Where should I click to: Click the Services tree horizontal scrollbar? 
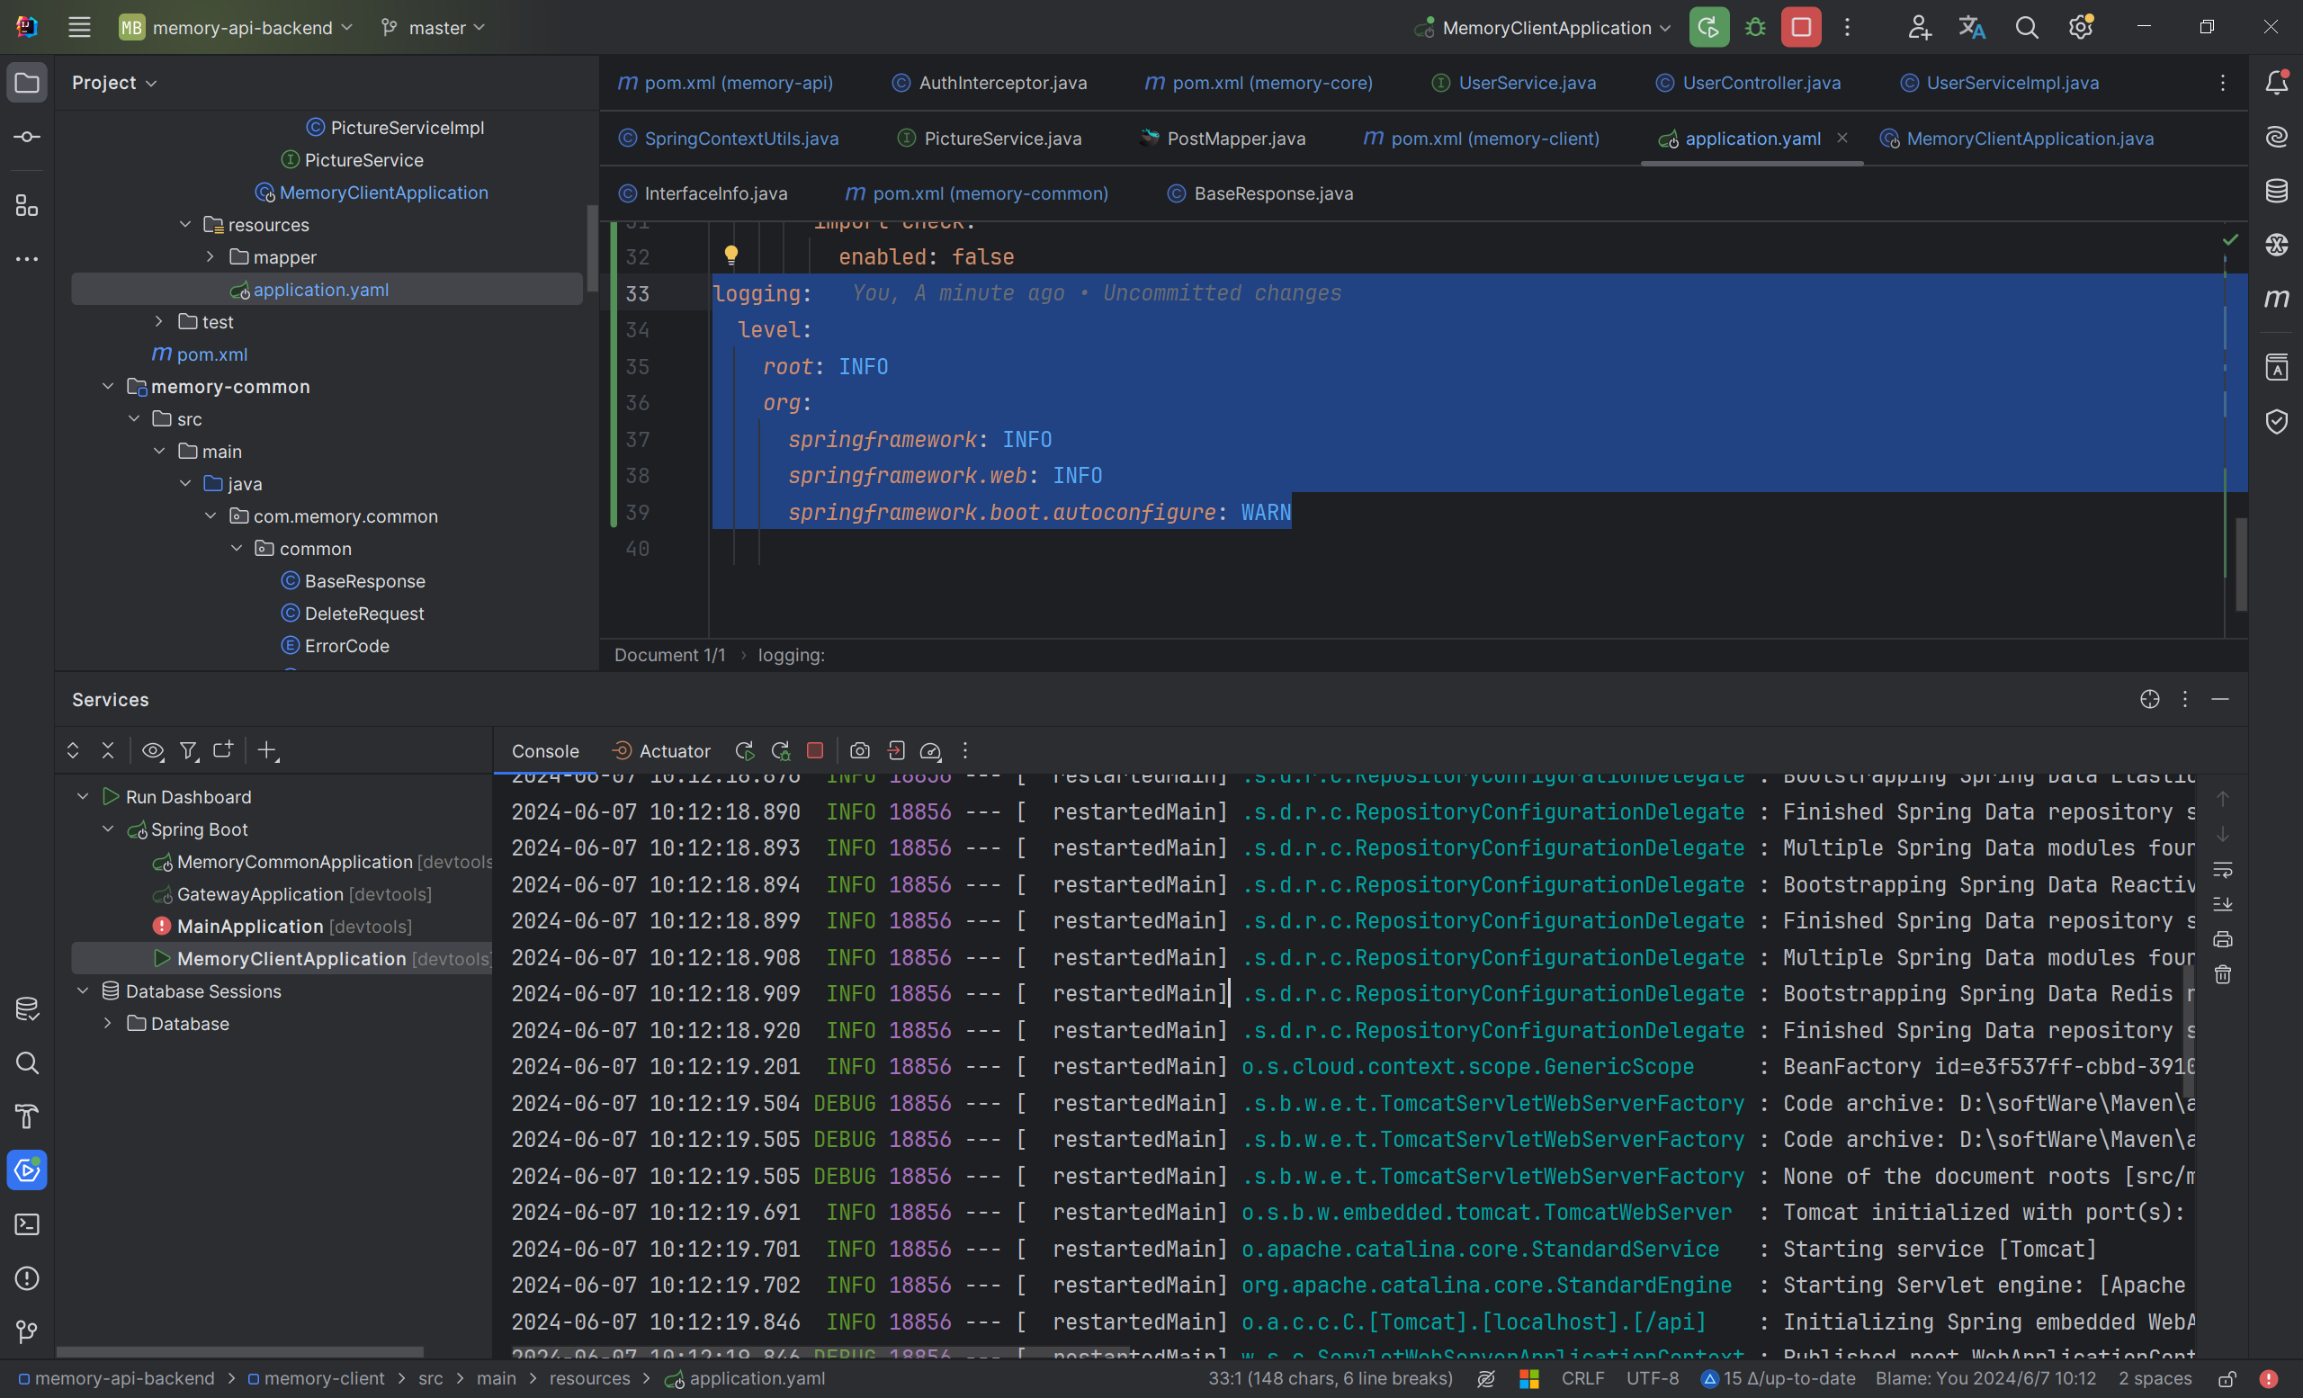click(x=239, y=1352)
